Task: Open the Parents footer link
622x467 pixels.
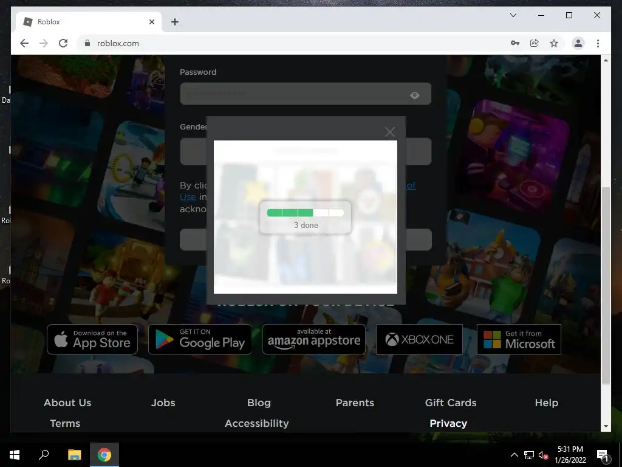Action: (x=355, y=403)
